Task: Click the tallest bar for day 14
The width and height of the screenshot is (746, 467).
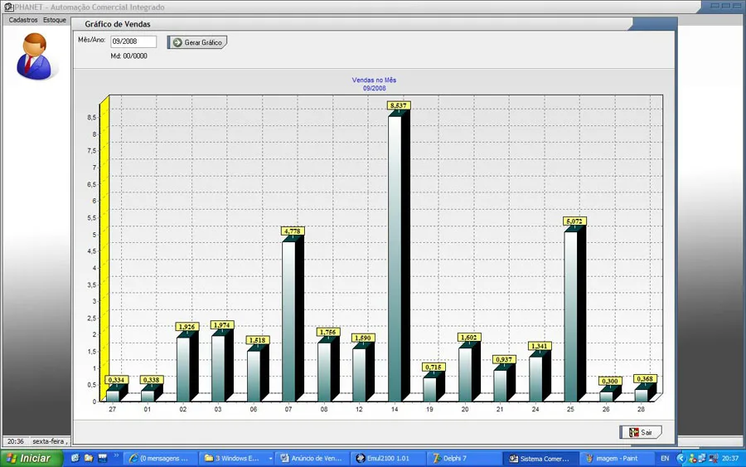Action: (395, 259)
